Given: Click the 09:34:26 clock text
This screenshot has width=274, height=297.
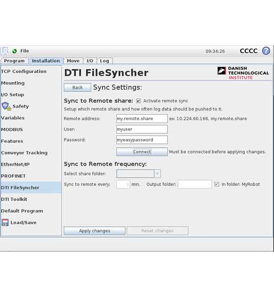Looking at the screenshot, I should tap(215, 51).
